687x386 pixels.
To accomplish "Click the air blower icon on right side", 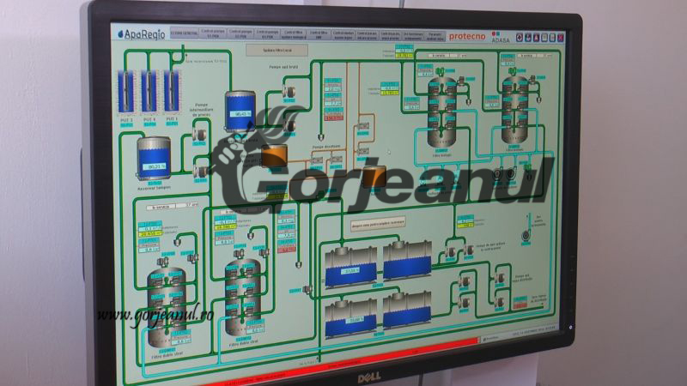I will point(526,230).
